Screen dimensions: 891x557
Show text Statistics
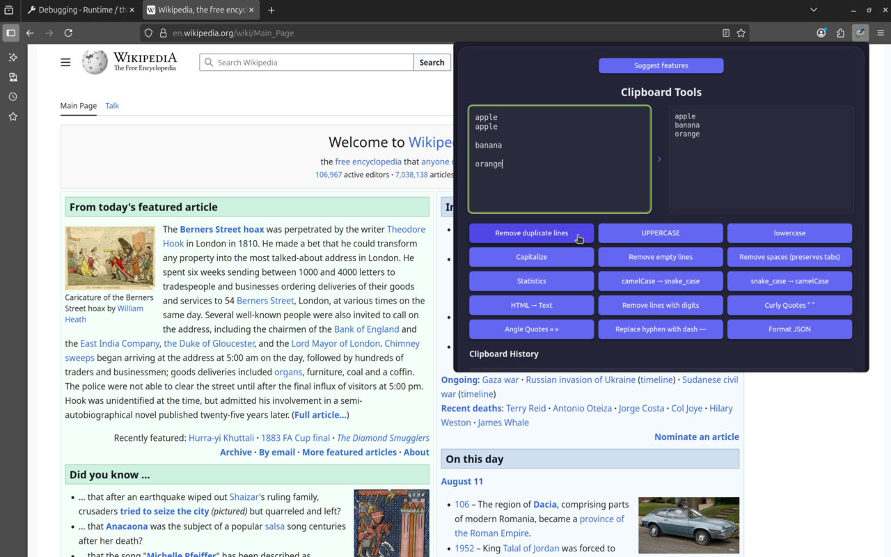point(531,281)
